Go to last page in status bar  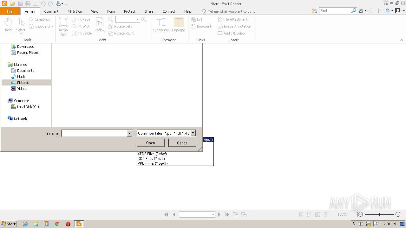[227, 214]
